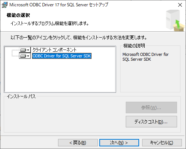This screenshot has width=186, height=149.
Task: Click the インストール パス group label
Action: pyautogui.click(x=21, y=96)
